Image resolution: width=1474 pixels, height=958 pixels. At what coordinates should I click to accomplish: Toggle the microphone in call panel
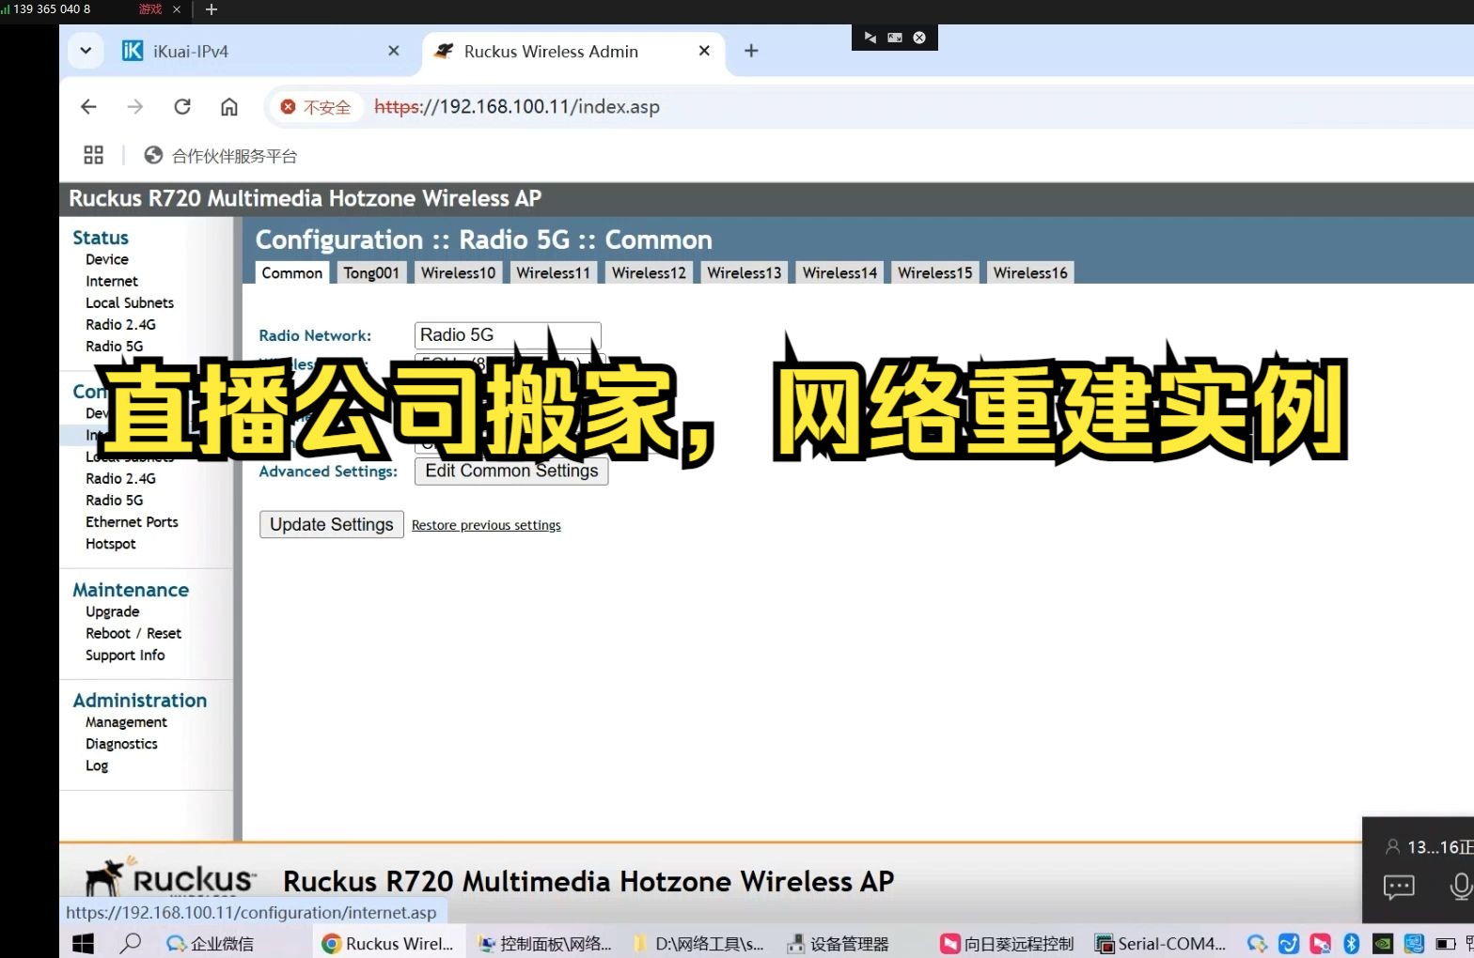point(1461,886)
